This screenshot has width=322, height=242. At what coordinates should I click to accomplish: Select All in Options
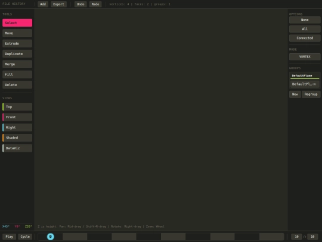[305, 29]
